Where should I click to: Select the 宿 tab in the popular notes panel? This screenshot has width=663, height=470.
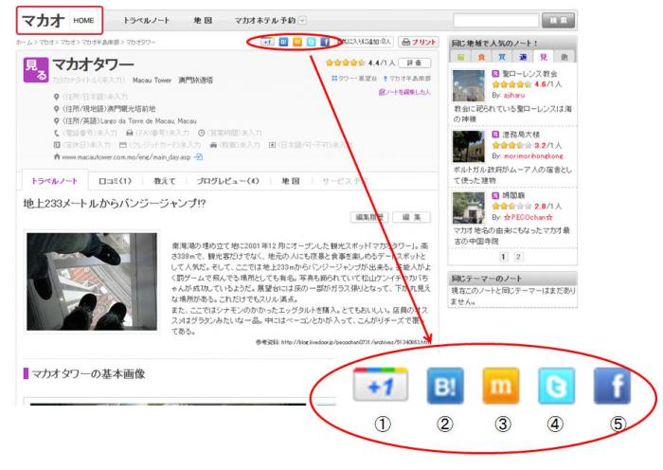460,57
